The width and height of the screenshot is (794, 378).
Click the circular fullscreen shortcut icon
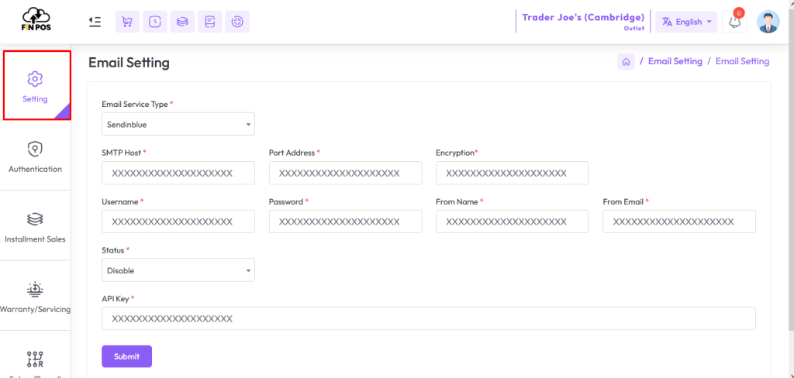[237, 22]
